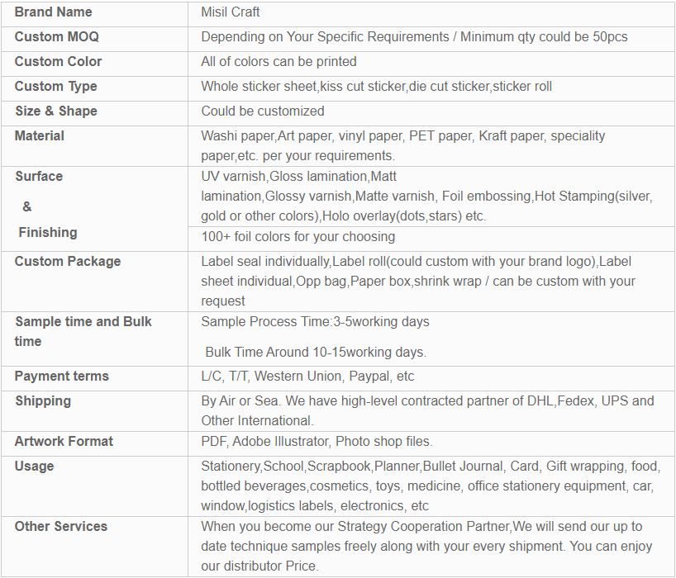
Task: Click the "Brand Name" row label
Action: coord(54,12)
